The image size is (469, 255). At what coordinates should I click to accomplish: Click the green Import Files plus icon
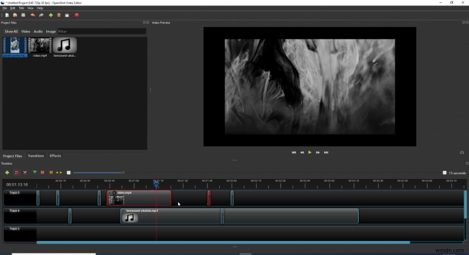tap(51, 15)
